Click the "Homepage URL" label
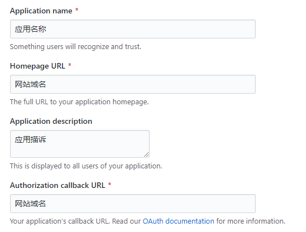306x232 pixels. click(x=37, y=66)
